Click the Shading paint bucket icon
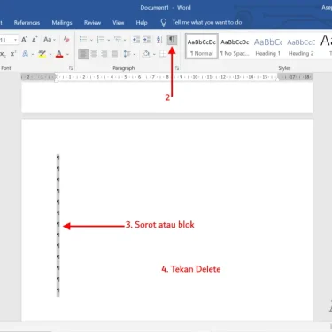This screenshot has height=332, width=332. coord(146,54)
